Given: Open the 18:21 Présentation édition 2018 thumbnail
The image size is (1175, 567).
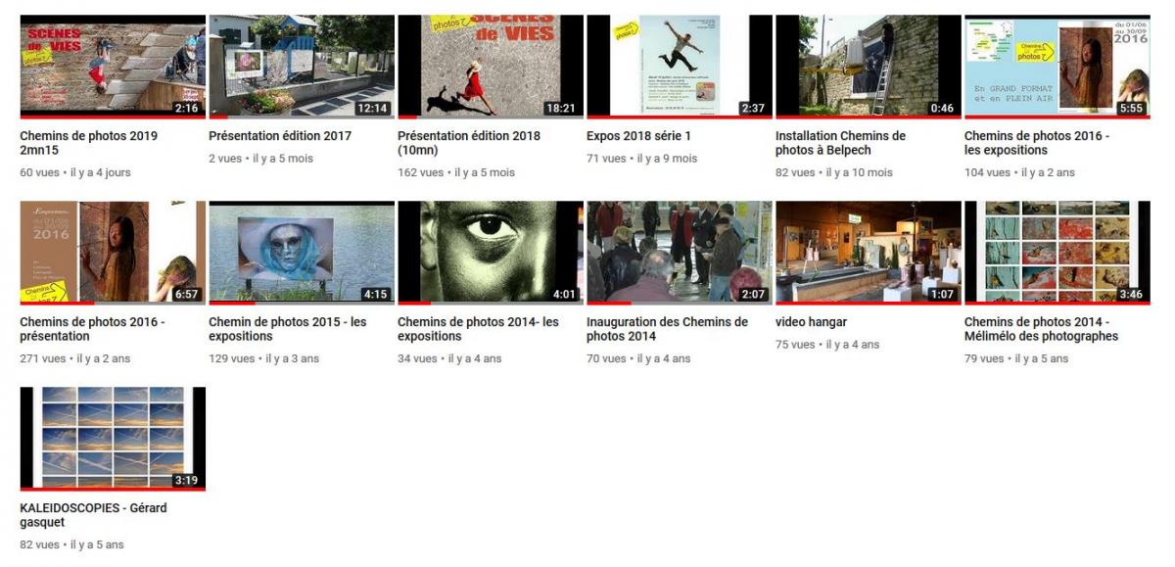Looking at the screenshot, I should pos(491,66).
